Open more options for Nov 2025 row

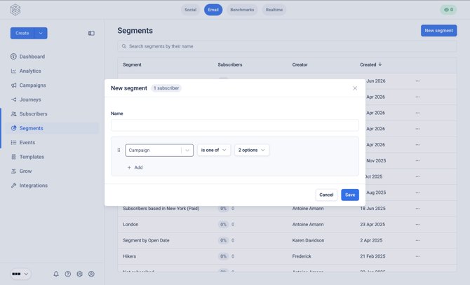coord(417,160)
